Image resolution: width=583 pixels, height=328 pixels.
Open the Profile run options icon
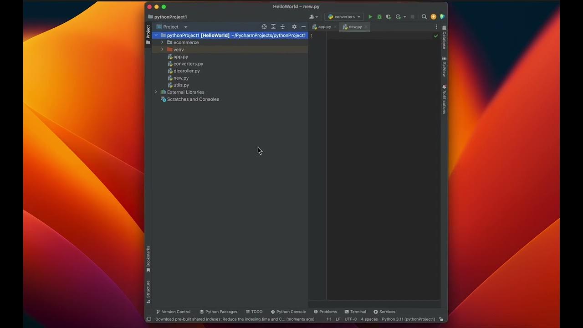tap(399, 17)
